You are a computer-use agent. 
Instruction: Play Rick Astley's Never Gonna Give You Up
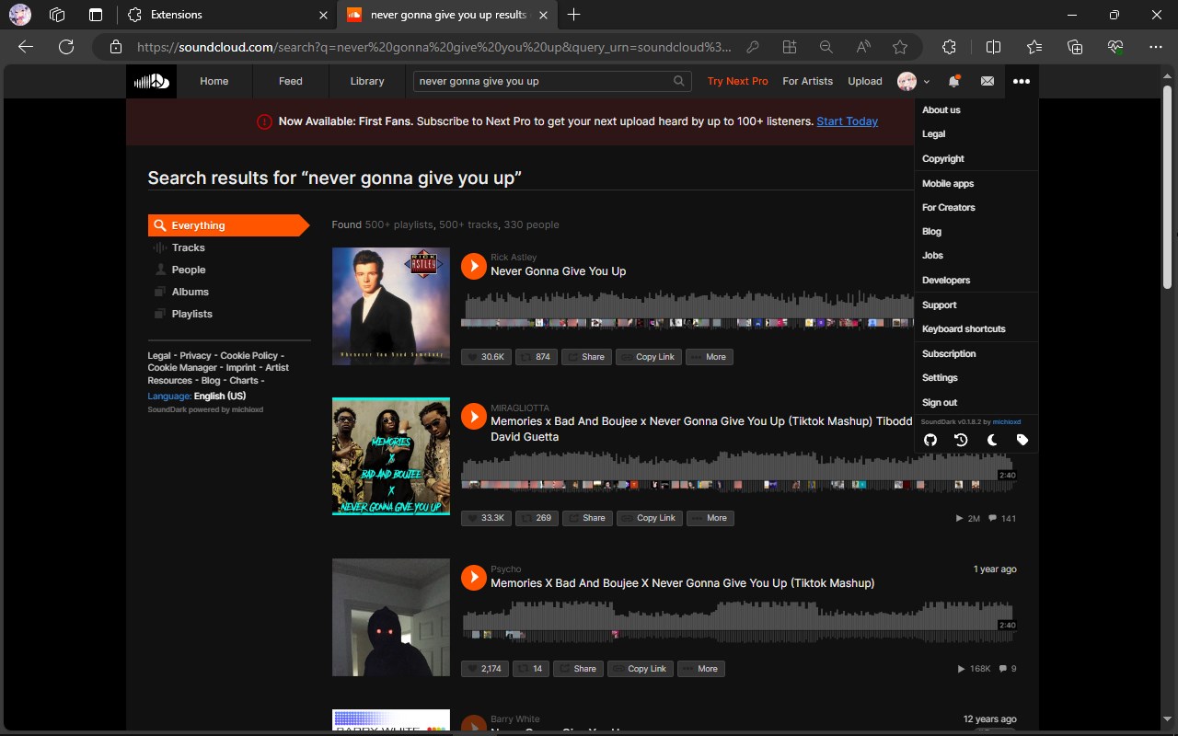click(x=473, y=266)
